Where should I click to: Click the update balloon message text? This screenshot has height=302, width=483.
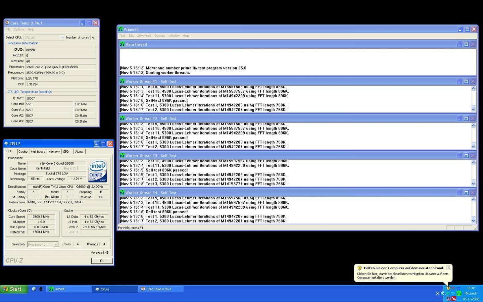[403, 276]
